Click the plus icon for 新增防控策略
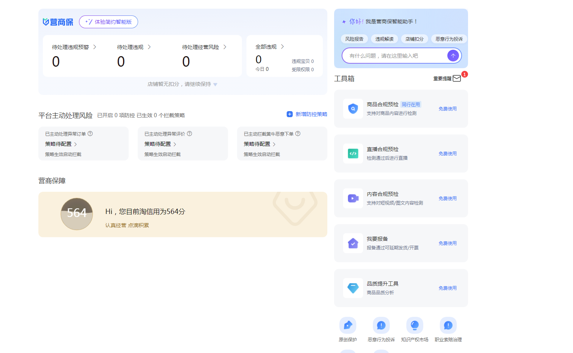 (x=290, y=114)
